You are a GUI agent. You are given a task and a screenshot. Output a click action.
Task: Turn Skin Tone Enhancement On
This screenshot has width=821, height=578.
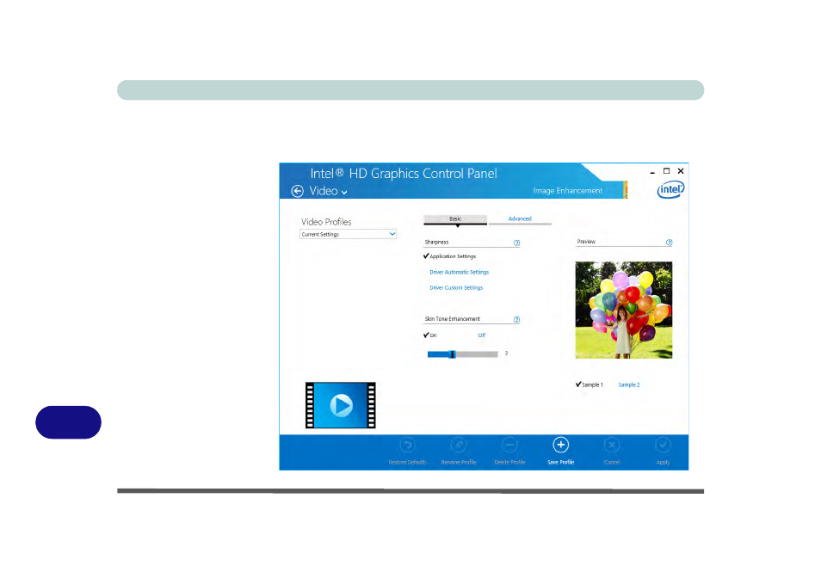pyautogui.click(x=430, y=335)
